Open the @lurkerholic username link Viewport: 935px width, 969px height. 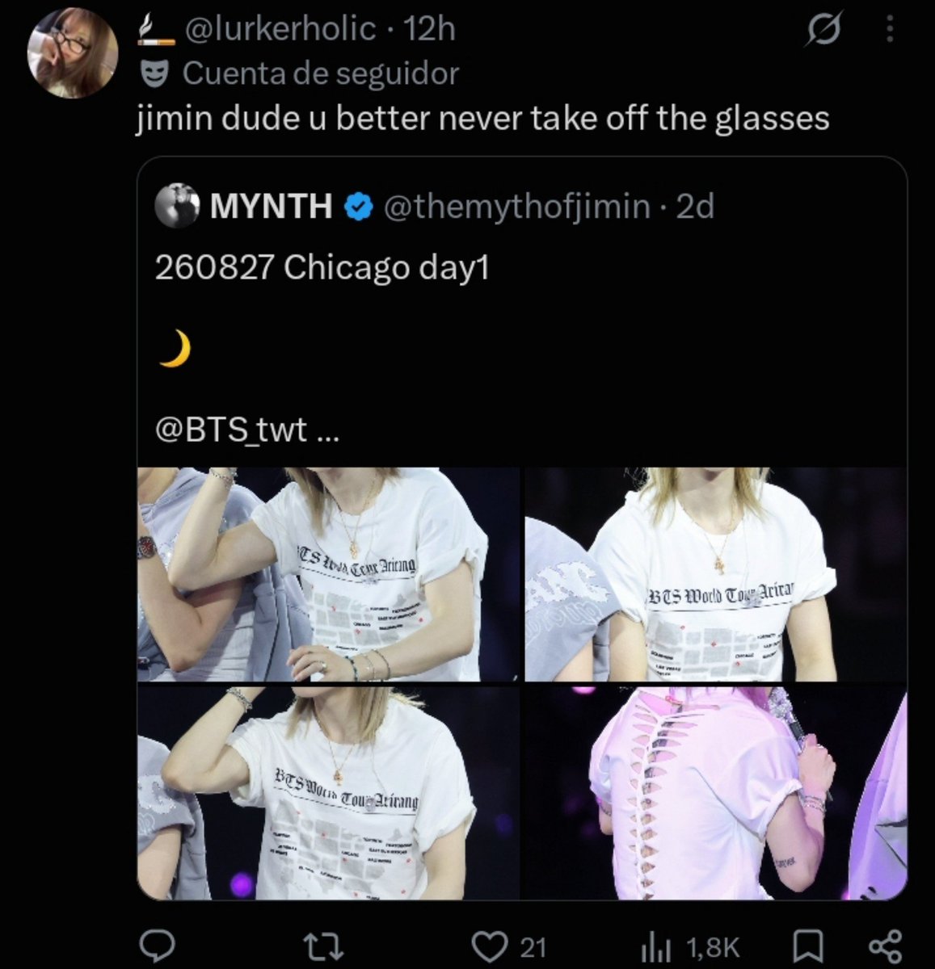pyautogui.click(x=280, y=30)
